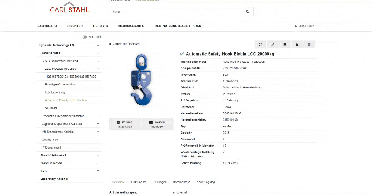This screenshot has height=195, width=372.
Task: Click the padlock lock icon
Action: tap(297, 45)
